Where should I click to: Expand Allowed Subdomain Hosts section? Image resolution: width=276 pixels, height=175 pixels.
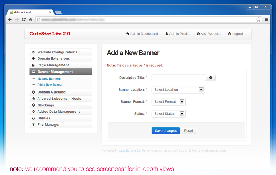point(61,99)
